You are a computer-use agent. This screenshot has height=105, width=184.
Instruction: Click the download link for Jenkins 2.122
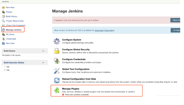(x=99, y=30)
